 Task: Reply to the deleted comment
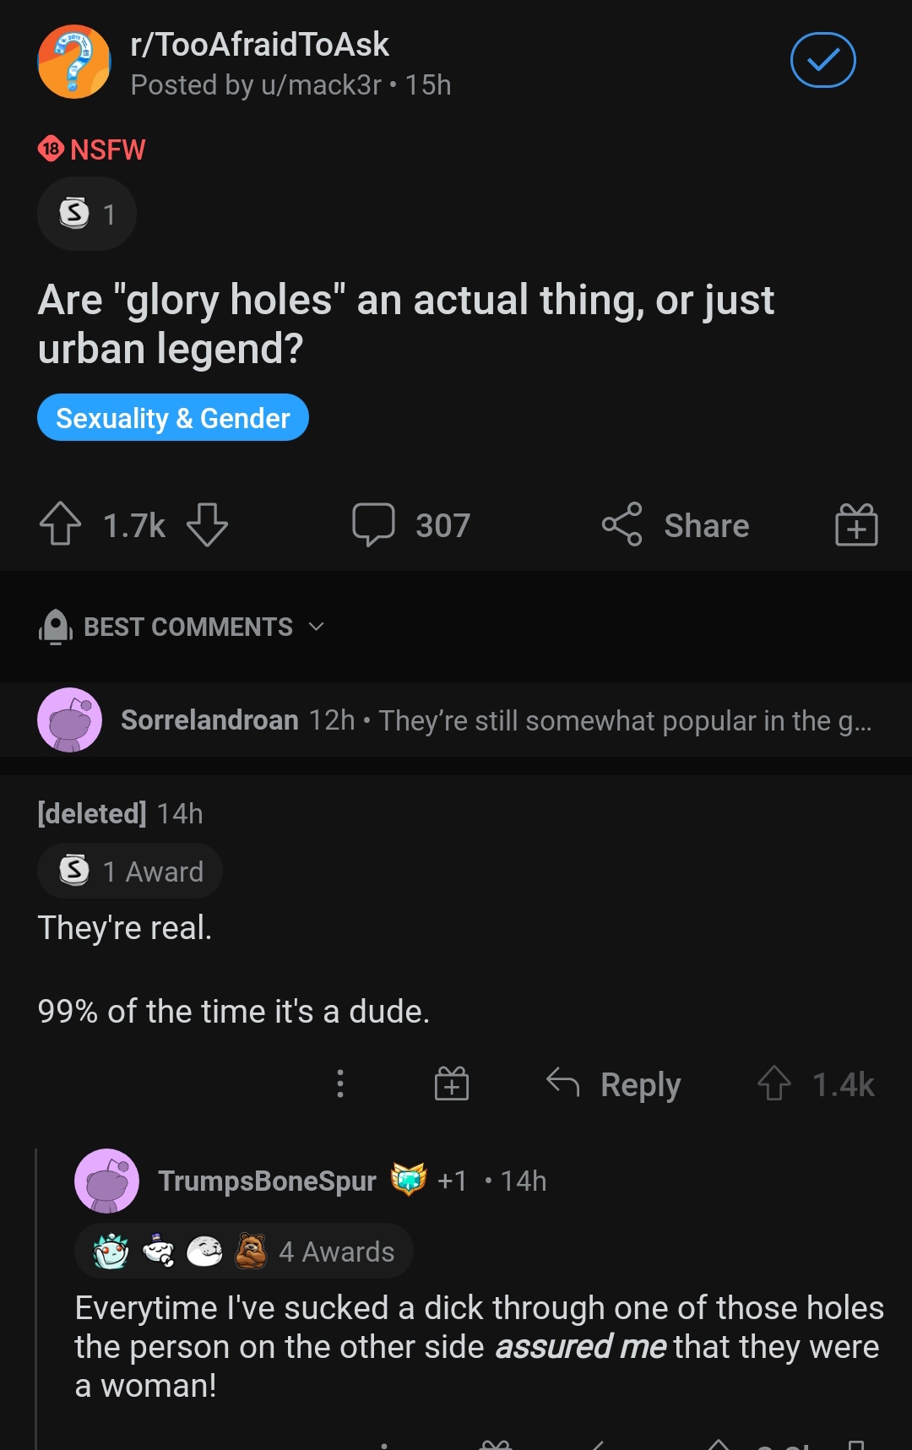(614, 1084)
